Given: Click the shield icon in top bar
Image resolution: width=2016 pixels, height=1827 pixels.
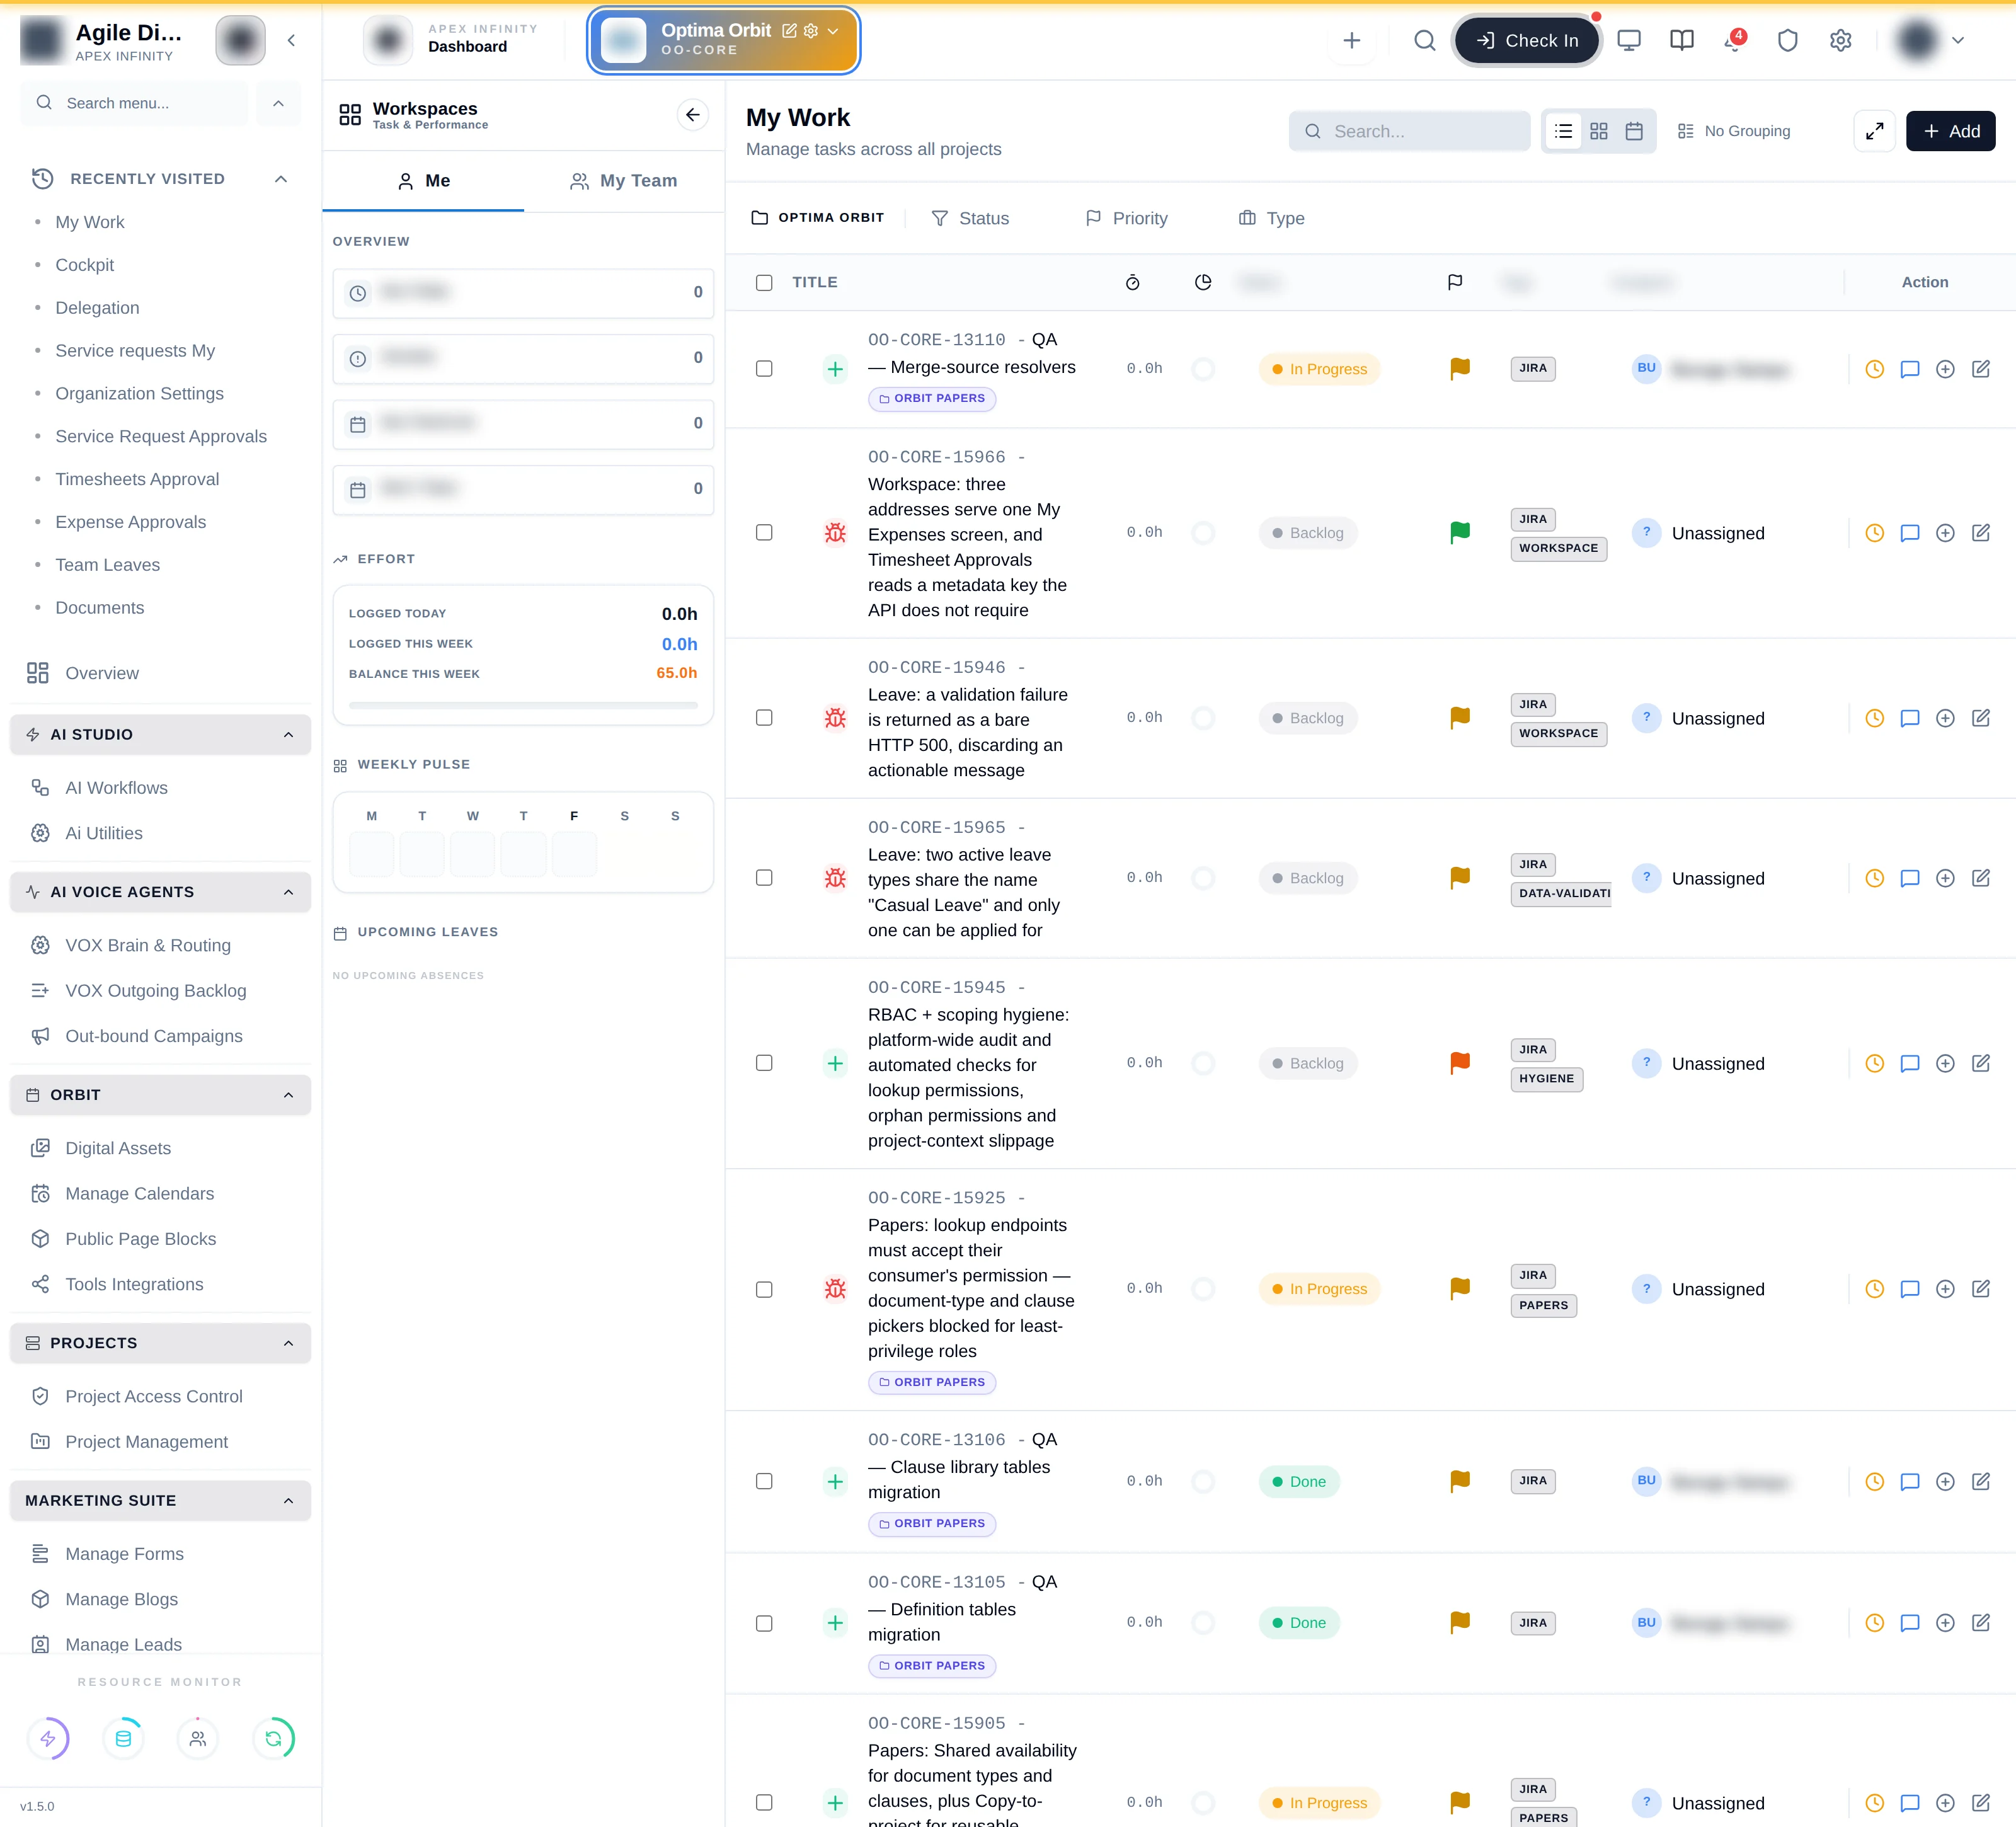Looking at the screenshot, I should (1788, 41).
